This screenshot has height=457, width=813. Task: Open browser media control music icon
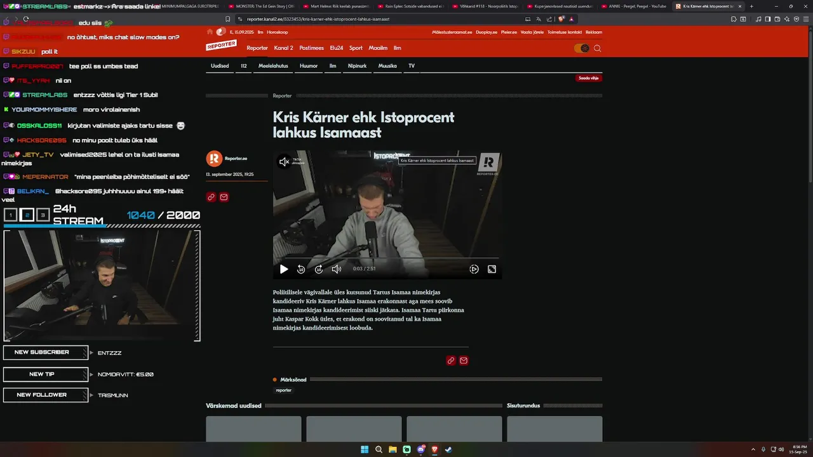[758, 19]
